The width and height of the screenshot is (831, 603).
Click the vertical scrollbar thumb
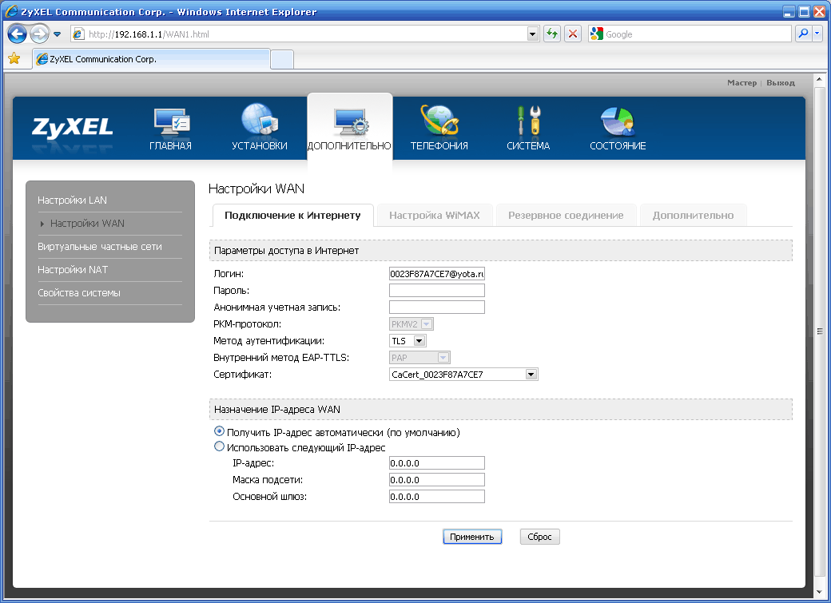(819, 331)
